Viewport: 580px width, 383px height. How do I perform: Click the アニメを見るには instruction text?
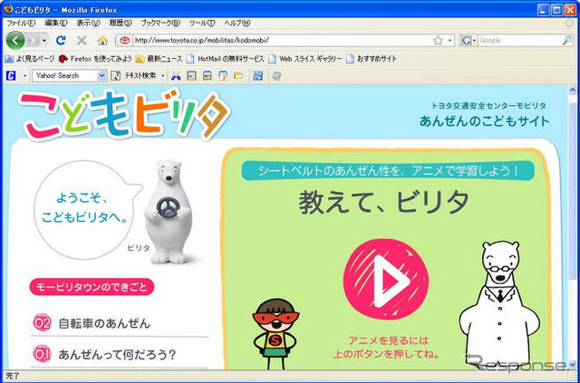tap(386, 348)
